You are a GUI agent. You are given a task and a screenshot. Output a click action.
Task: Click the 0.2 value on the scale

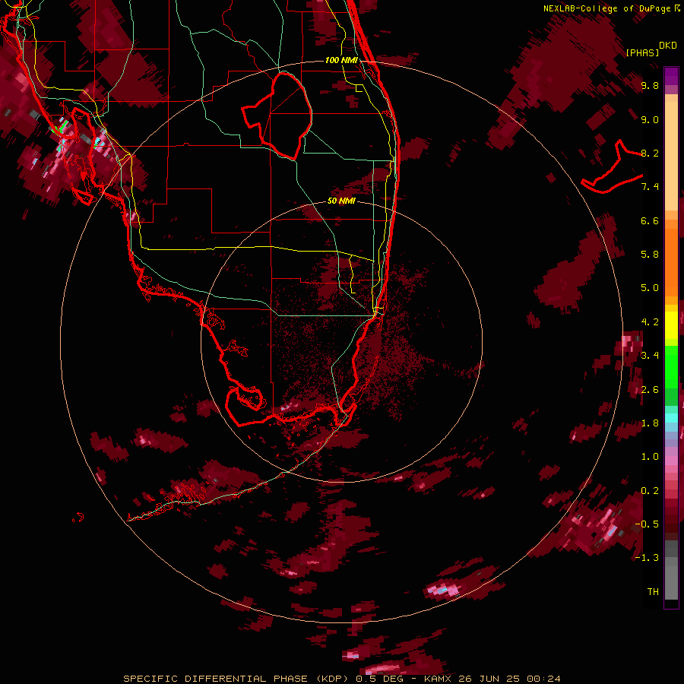(650, 491)
